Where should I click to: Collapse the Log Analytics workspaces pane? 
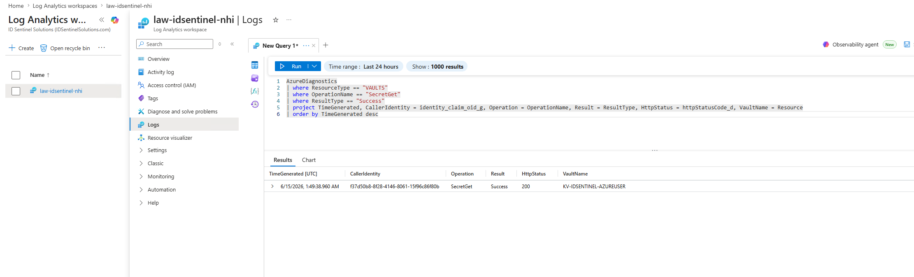(x=102, y=20)
